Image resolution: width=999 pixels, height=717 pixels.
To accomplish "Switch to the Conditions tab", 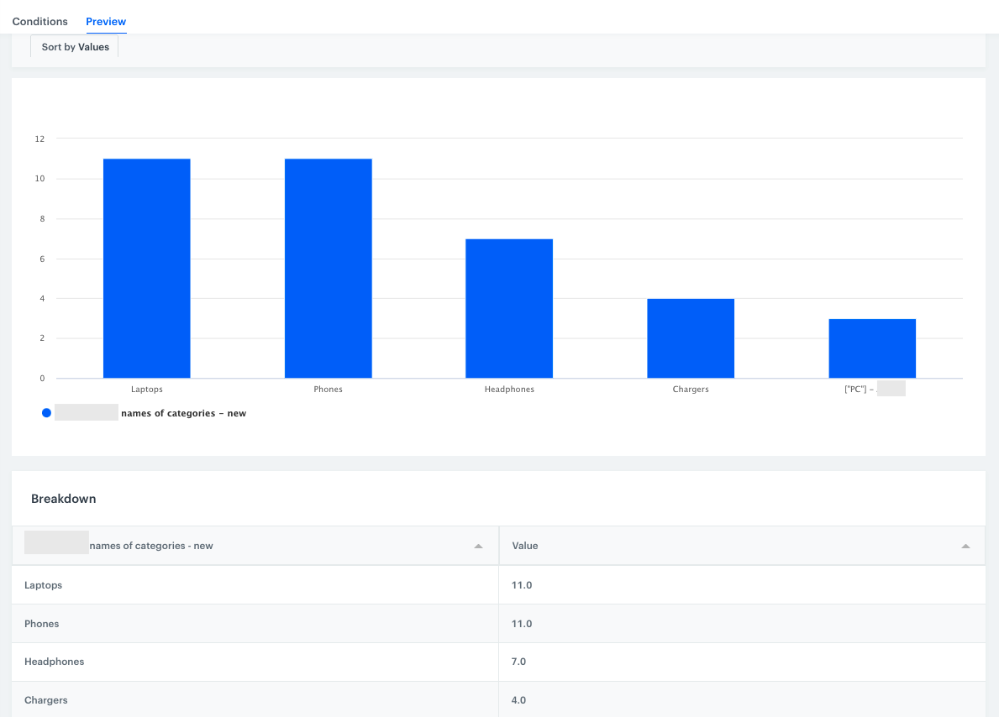I will coord(39,21).
